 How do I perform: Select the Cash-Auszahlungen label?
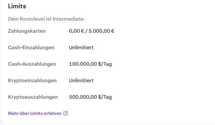32,64
